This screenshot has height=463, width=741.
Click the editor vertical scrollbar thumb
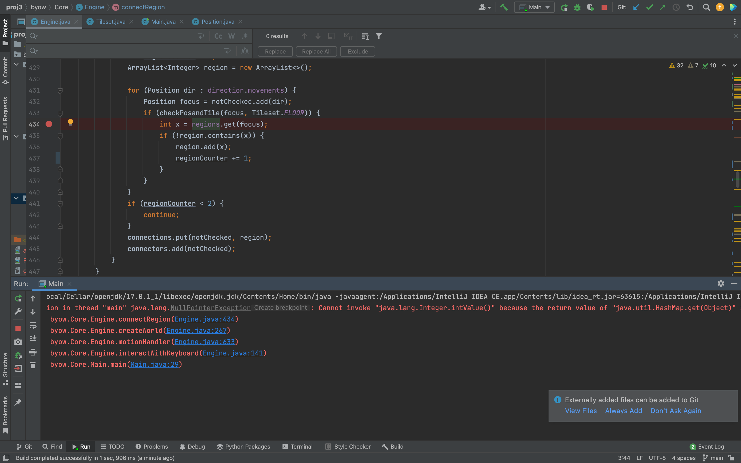737,179
